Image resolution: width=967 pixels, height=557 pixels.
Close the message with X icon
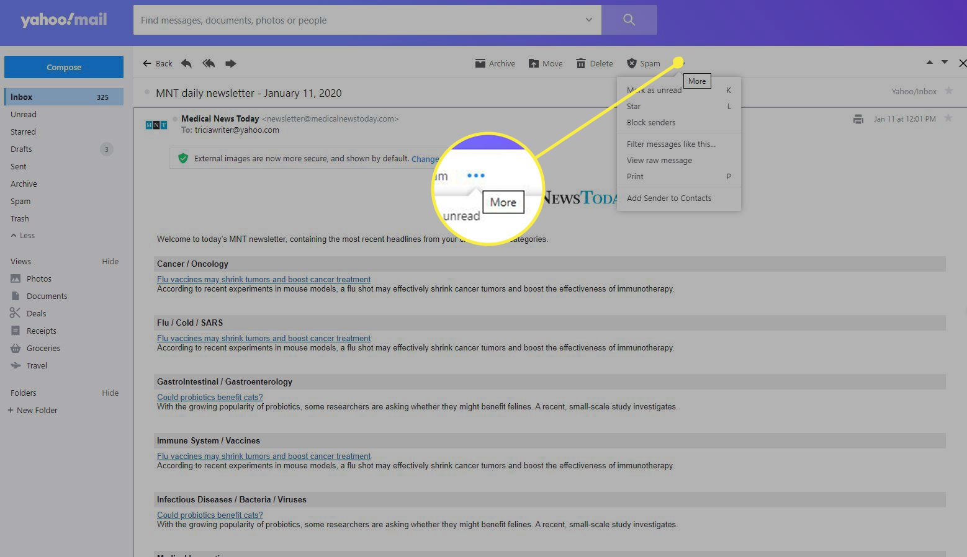962,63
